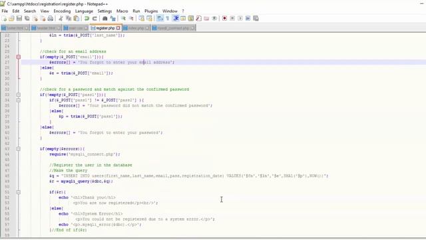Image resolution: width=426 pixels, height=240 pixels.
Task: Undo the last edit with green arrow
Action: 87,19
